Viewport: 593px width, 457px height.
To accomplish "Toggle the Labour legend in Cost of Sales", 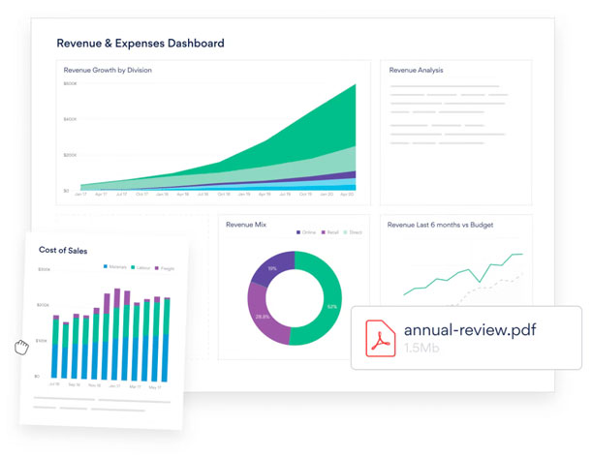I will (140, 267).
